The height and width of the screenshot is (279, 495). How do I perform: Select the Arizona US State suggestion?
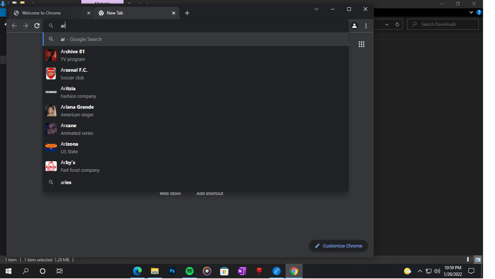(x=196, y=147)
